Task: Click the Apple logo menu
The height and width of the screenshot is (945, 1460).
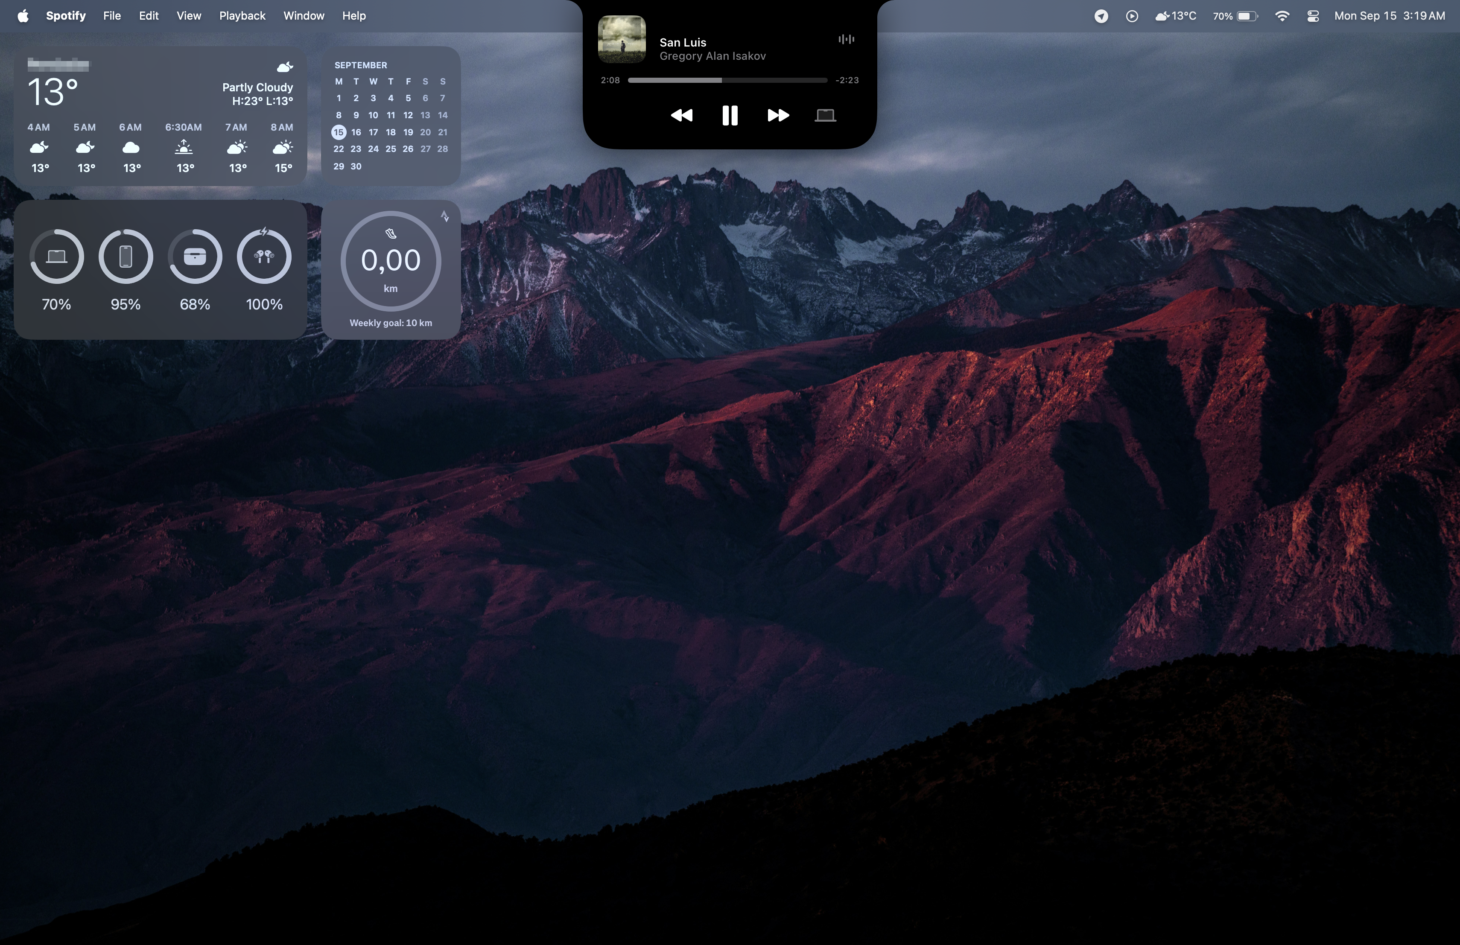Action: (x=23, y=15)
